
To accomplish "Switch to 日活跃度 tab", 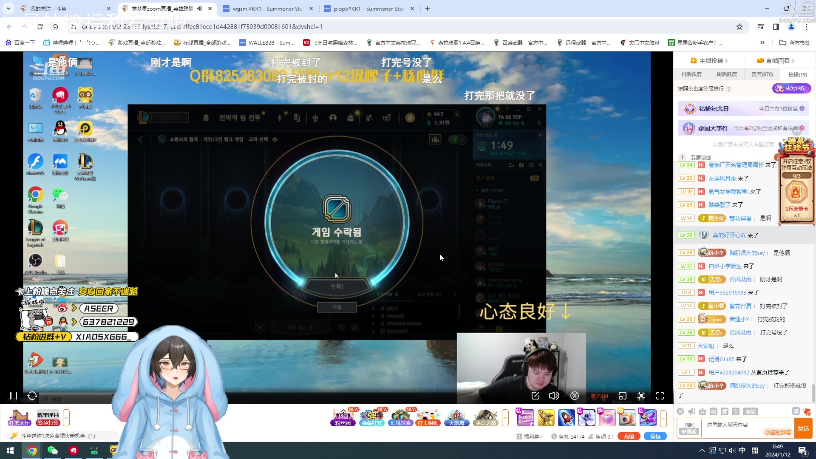I will coord(691,74).
